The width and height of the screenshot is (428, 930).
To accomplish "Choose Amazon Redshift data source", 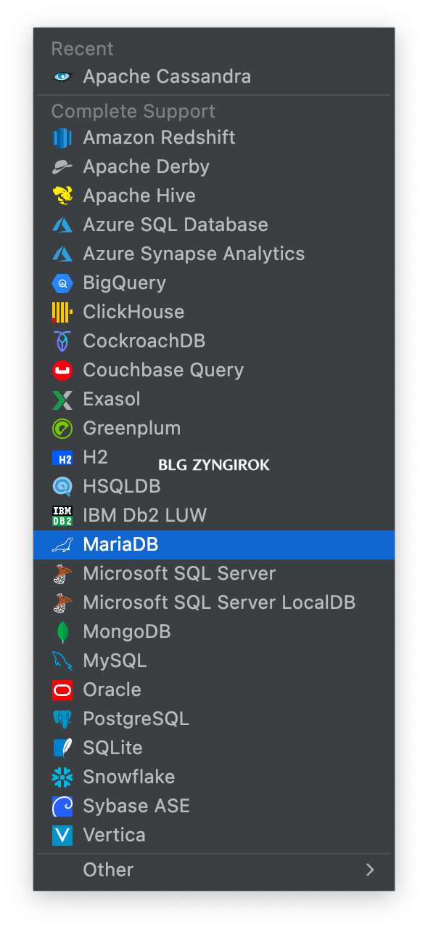I will point(214,137).
